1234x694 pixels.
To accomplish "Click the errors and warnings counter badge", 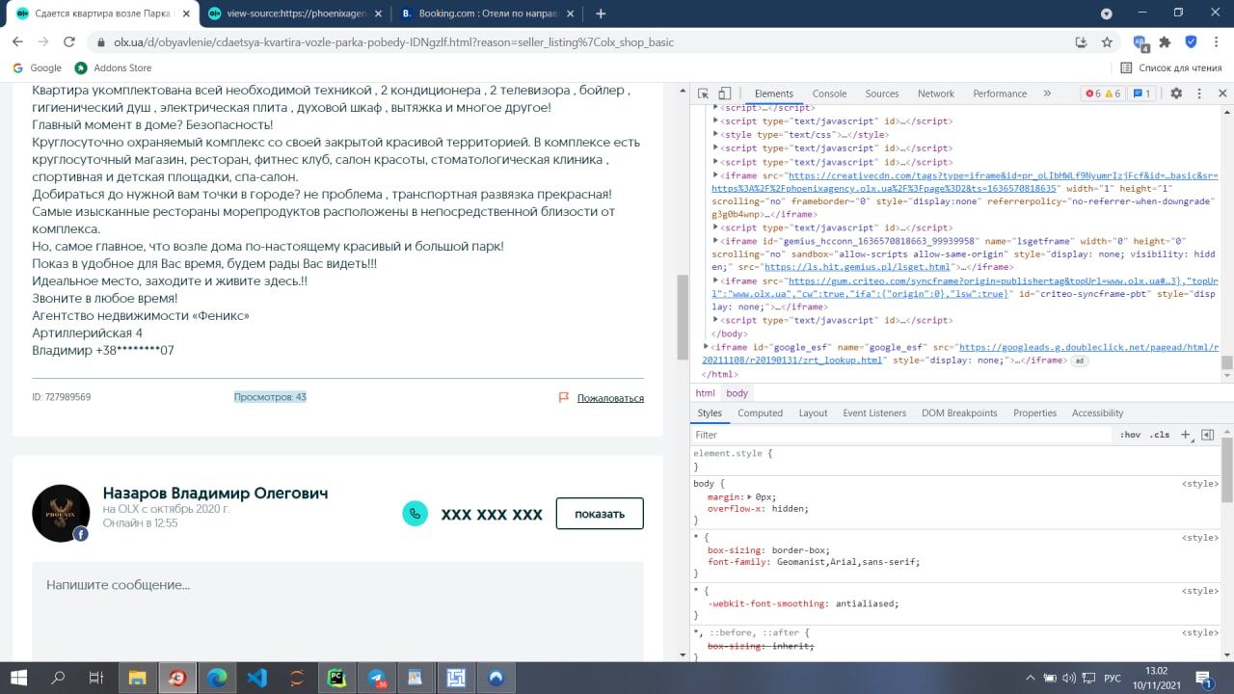I will 1103,93.
